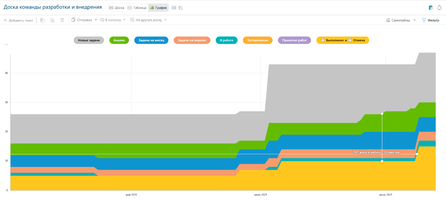Expand the Свимлайны dropdown
Viewport: 446px width, 204px height.
(401, 20)
